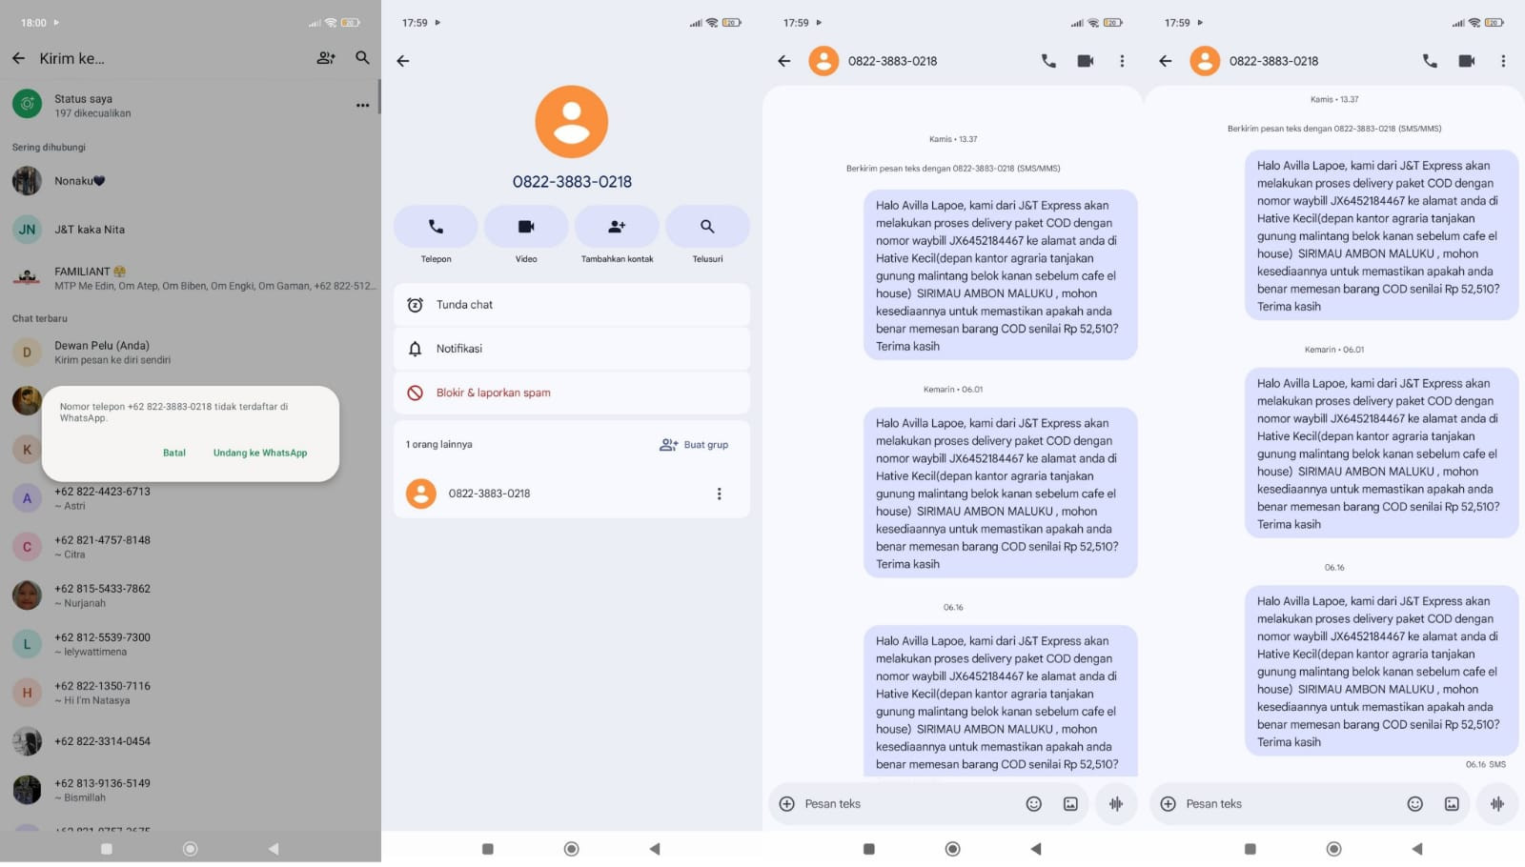Select J&T kaka Nita contact
The height and width of the screenshot is (867, 1525).
click(191, 230)
